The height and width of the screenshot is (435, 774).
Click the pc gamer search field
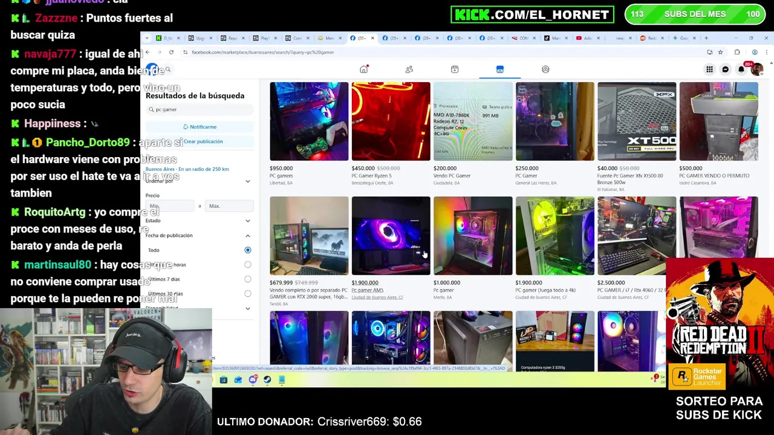click(x=200, y=109)
